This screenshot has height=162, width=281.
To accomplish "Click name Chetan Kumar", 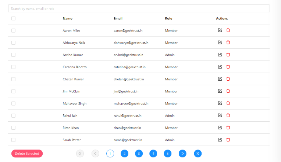I will tap(73, 79).
